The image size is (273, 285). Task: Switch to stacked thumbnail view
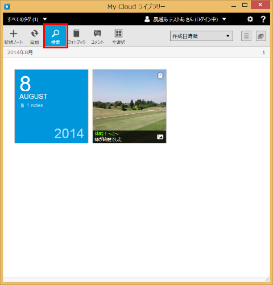coord(261,36)
